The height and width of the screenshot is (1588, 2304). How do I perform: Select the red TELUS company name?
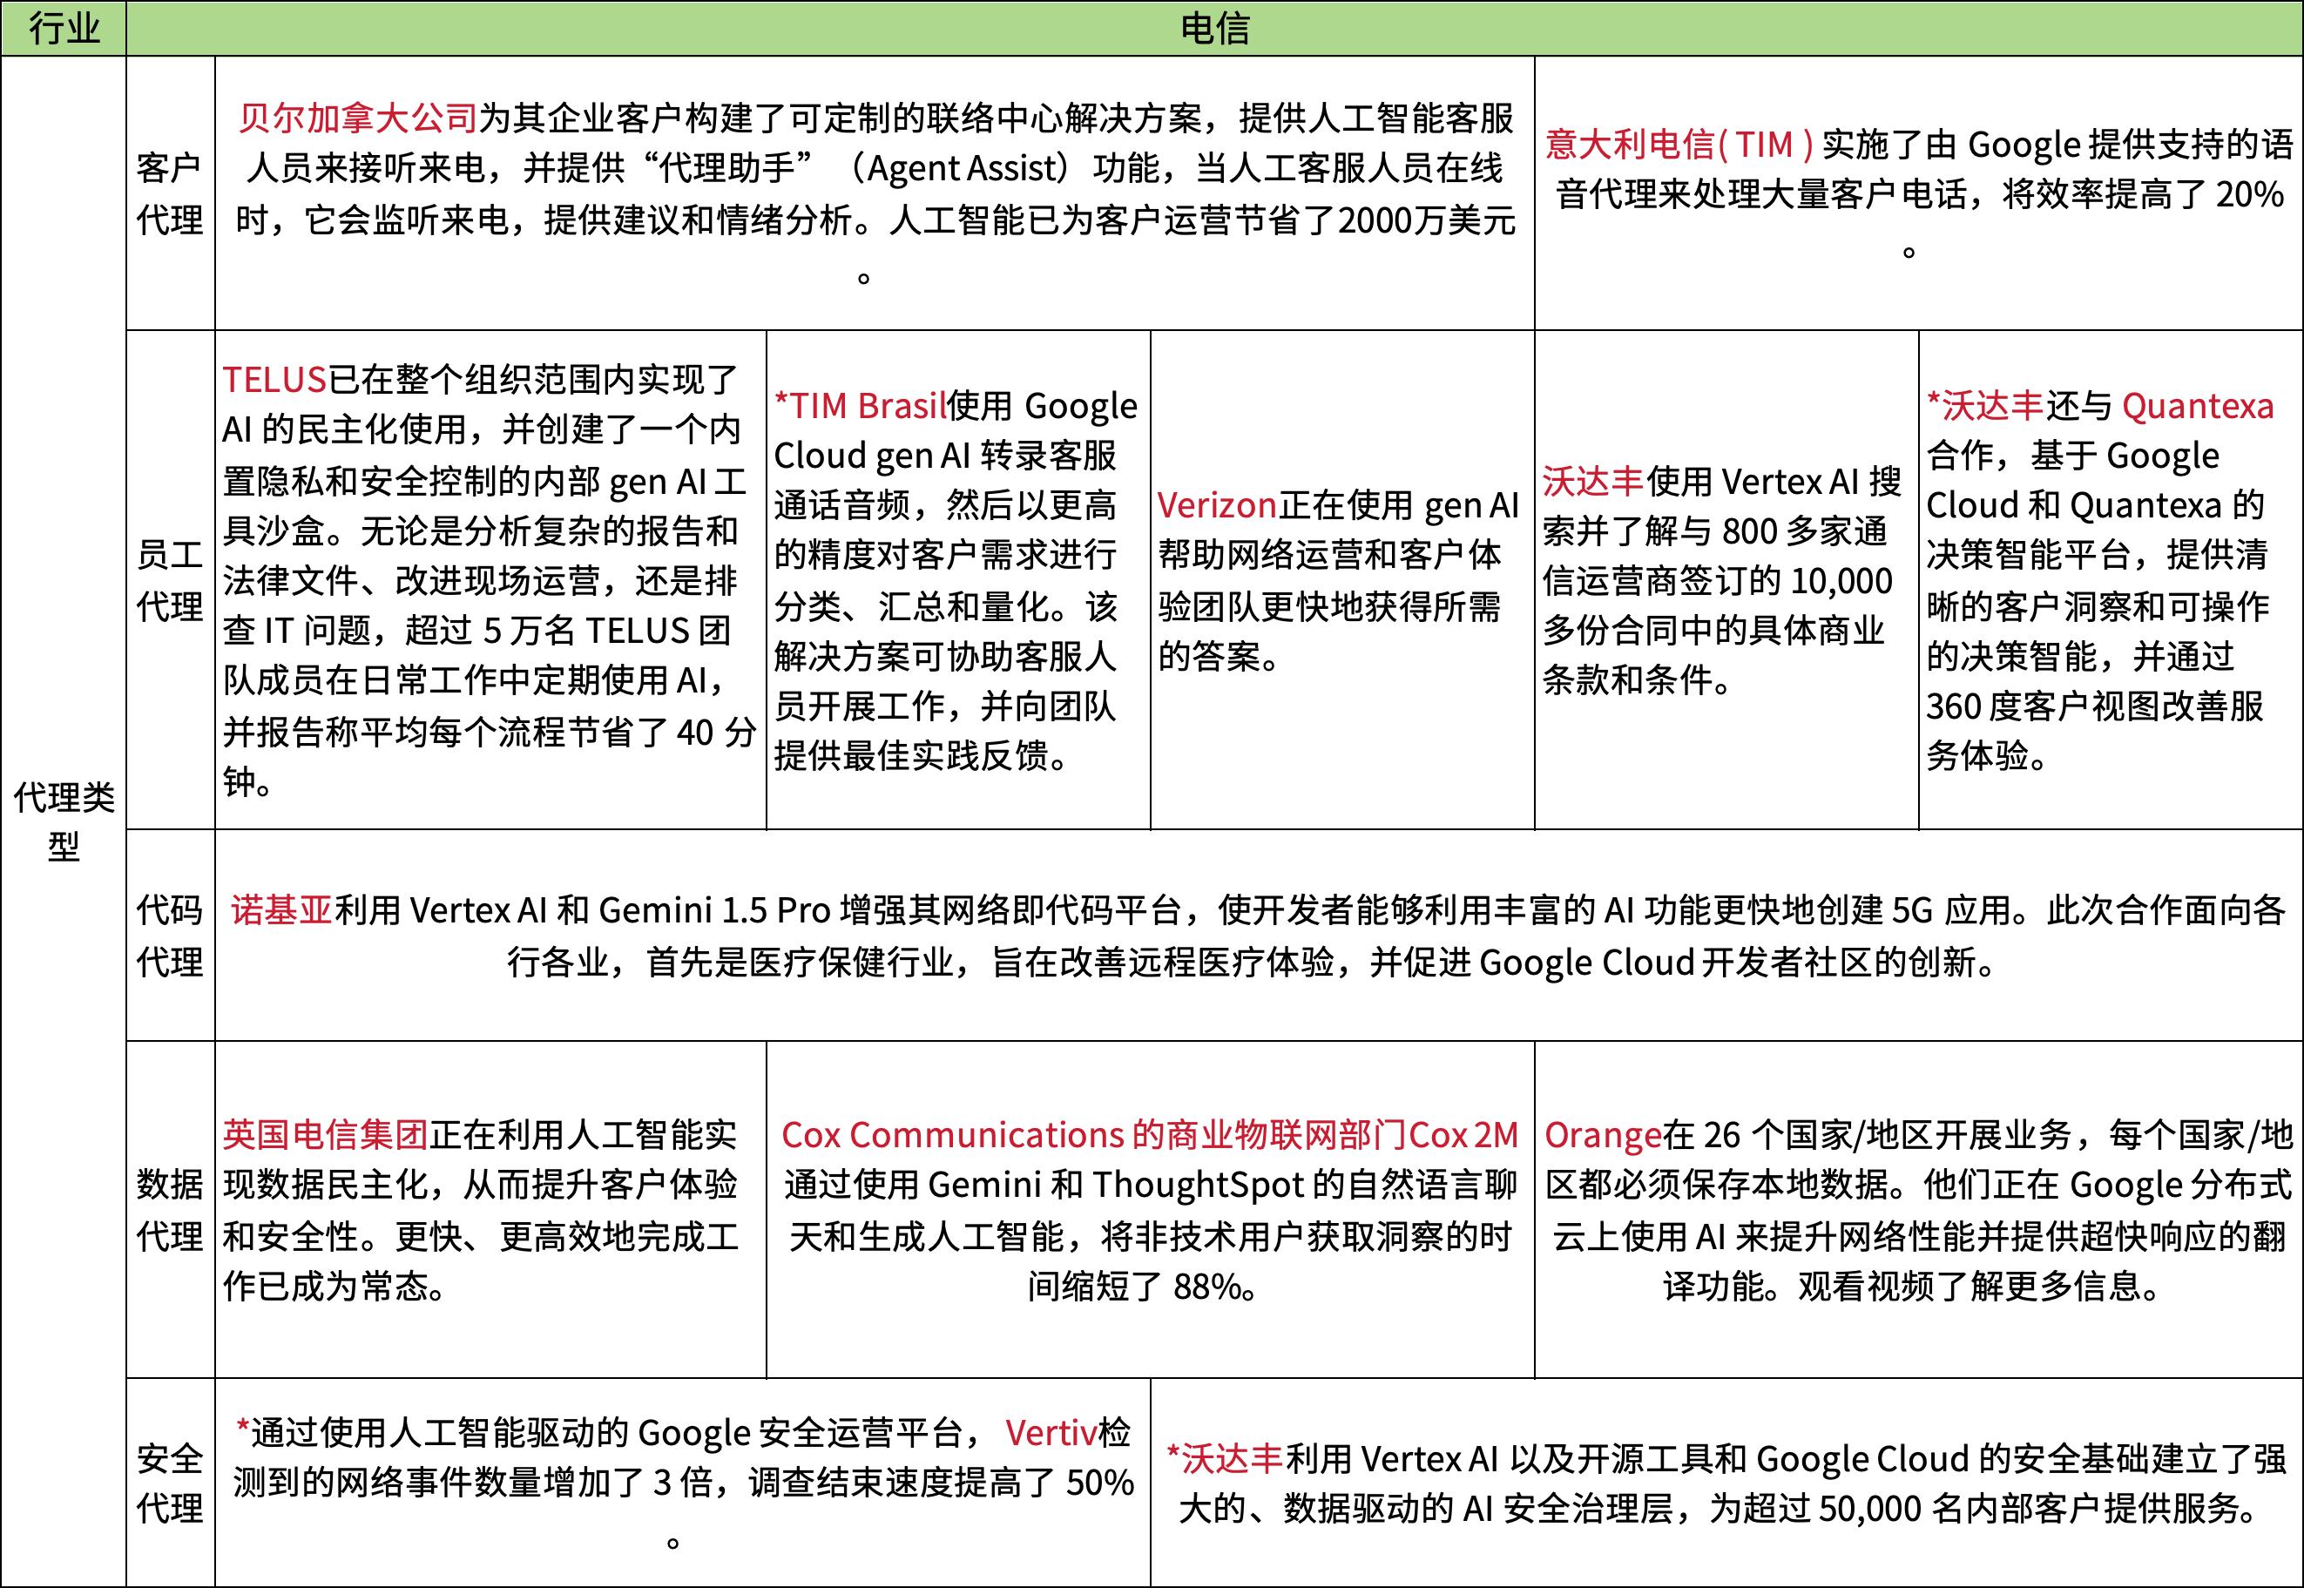pyautogui.click(x=274, y=379)
